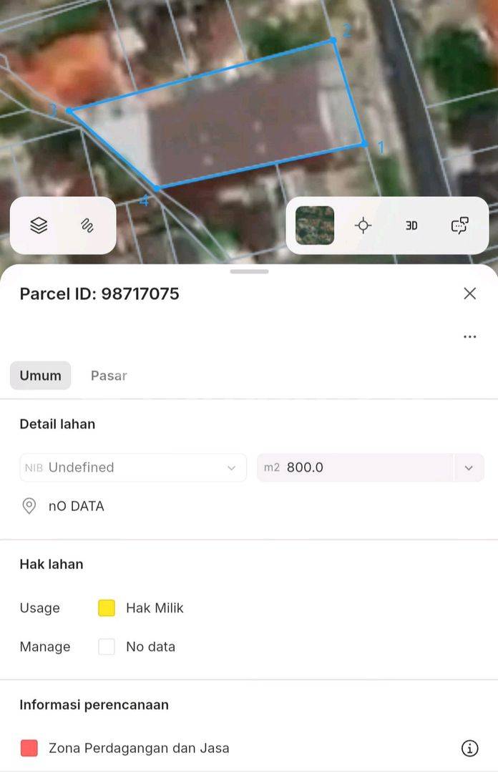
Task: Toggle the 3D view button
Action: (411, 225)
